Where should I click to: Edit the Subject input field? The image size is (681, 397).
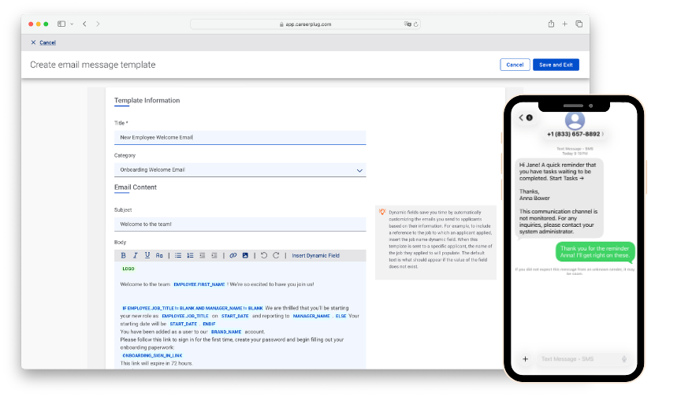point(240,224)
